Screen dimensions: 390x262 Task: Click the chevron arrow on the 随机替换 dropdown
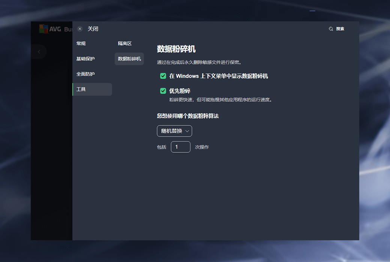click(187, 131)
